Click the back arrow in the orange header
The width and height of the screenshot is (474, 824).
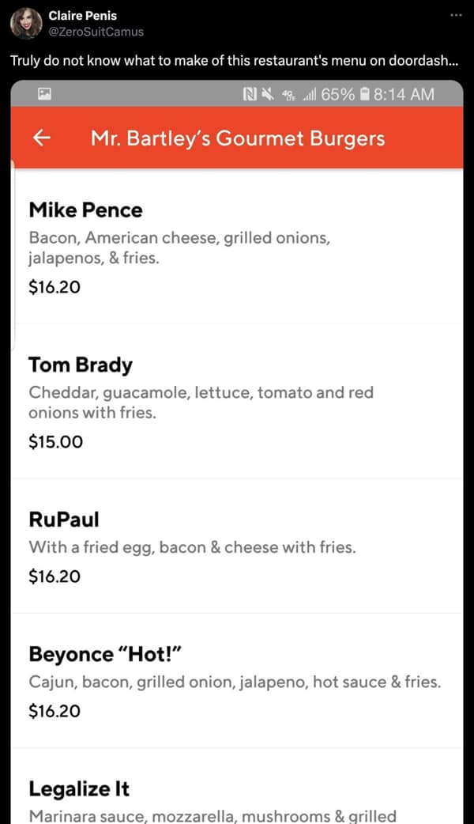[41, 137]
